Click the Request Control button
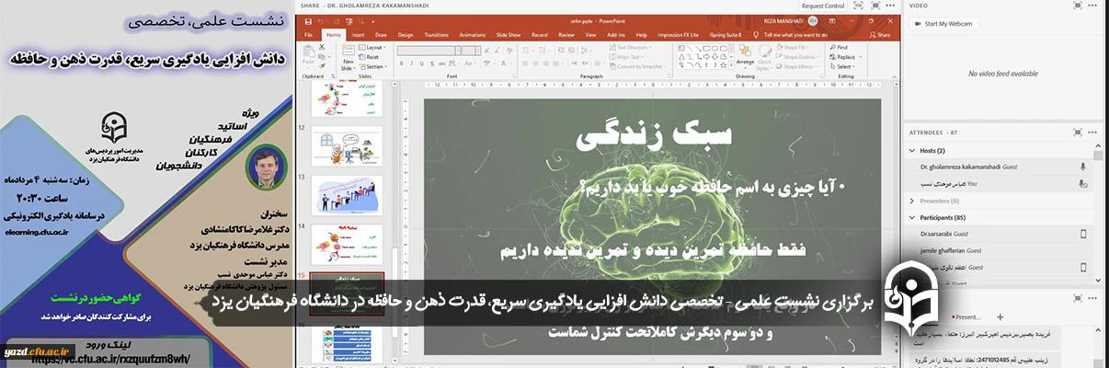Image resolution: width=1109 pixels, height=368 pixels. pos(822,6)
